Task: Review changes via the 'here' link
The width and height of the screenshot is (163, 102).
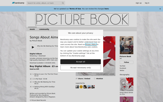Action: [106, 9]
